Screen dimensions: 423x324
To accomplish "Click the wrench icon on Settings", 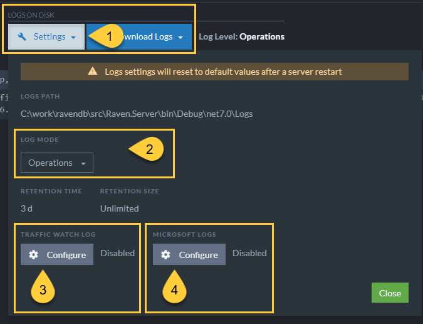I will (x=22, y=37).
